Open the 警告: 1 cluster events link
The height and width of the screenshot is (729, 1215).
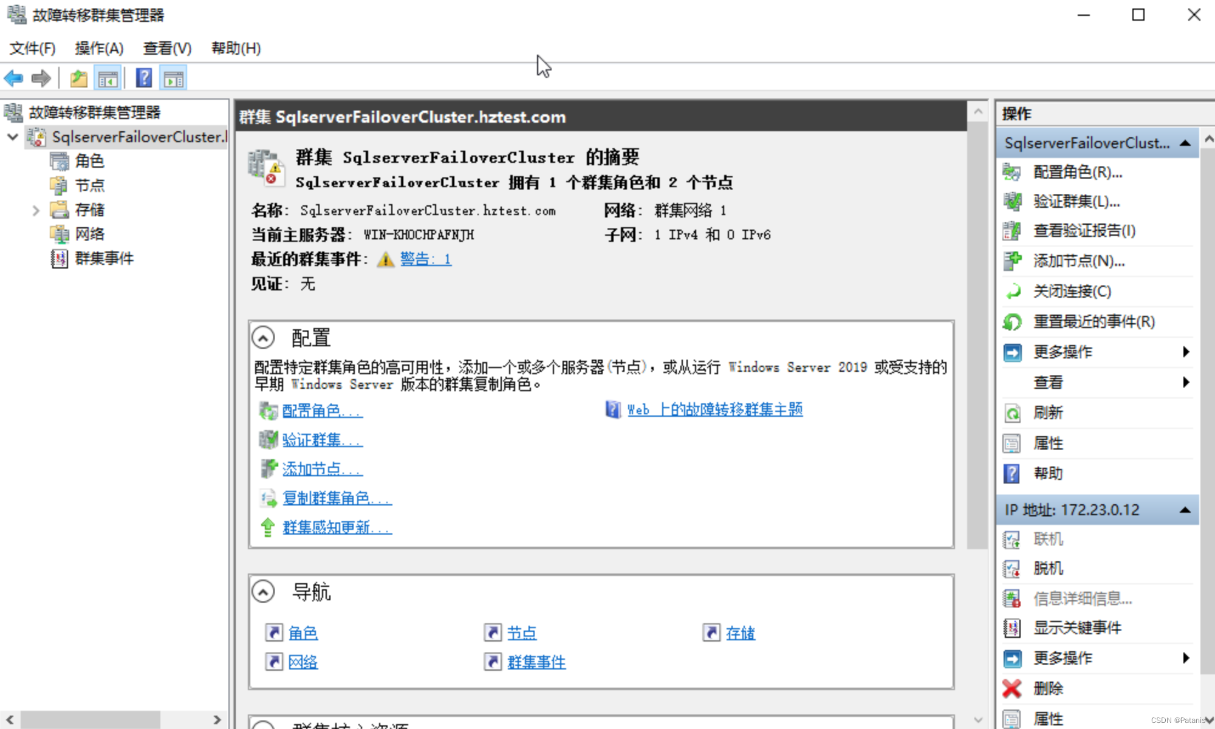pos(425,259)
